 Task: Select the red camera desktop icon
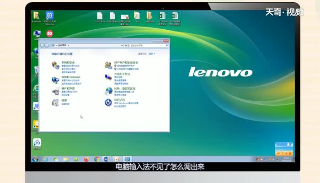[49, 33]
